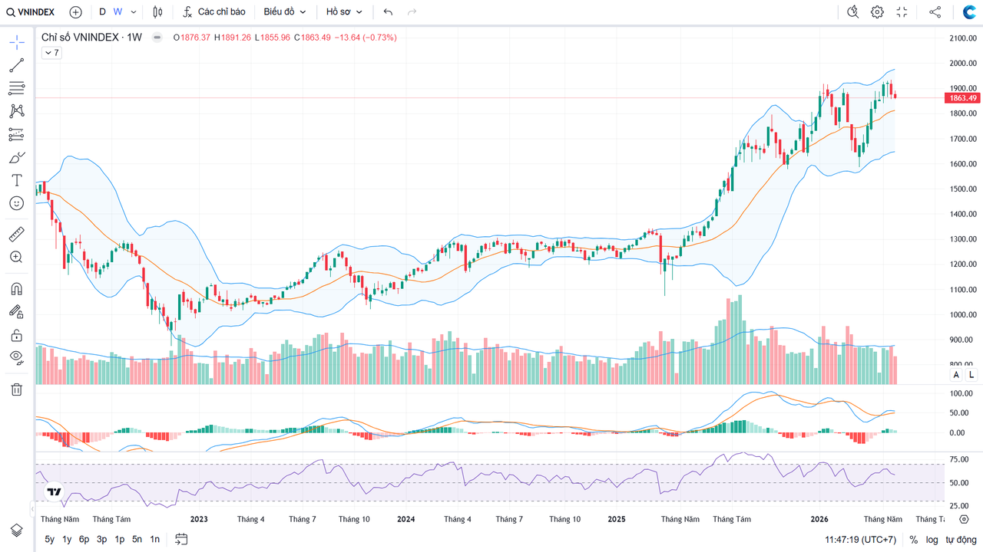Toggle stay in drawing mode
This screenshot has width=983, height=552.
click(x=17, y=312)
